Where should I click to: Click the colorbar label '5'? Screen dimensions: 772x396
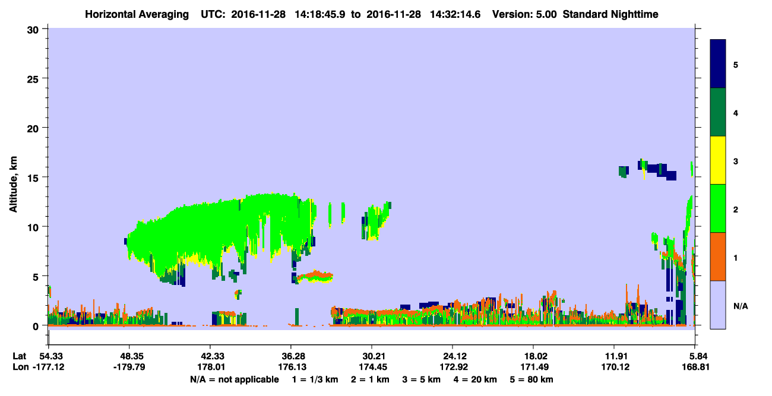pos(736,64)
